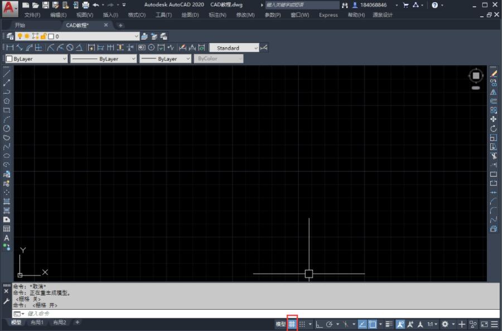Toggle grid display in status bar
The image size is (503, 331).
[x=292, y=324]
